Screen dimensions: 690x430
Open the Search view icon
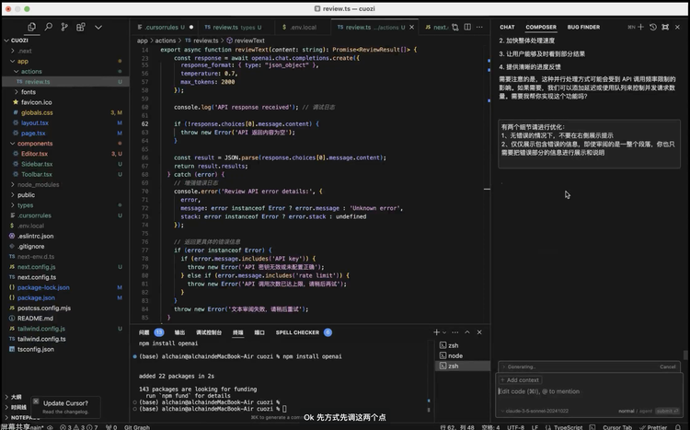[x=49, y=28]
